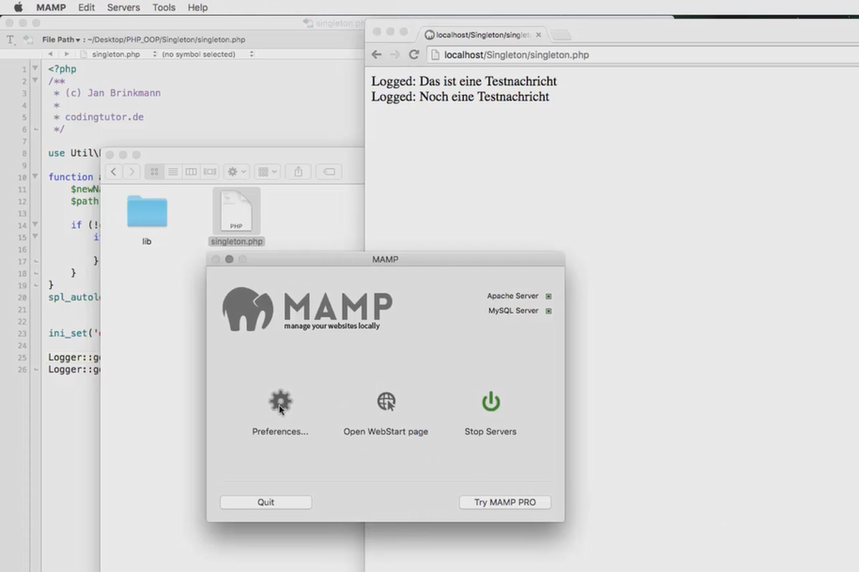Click the Open WebStart page globe icon
Viewport: 859px width, 572px height.
click(386, 401)
